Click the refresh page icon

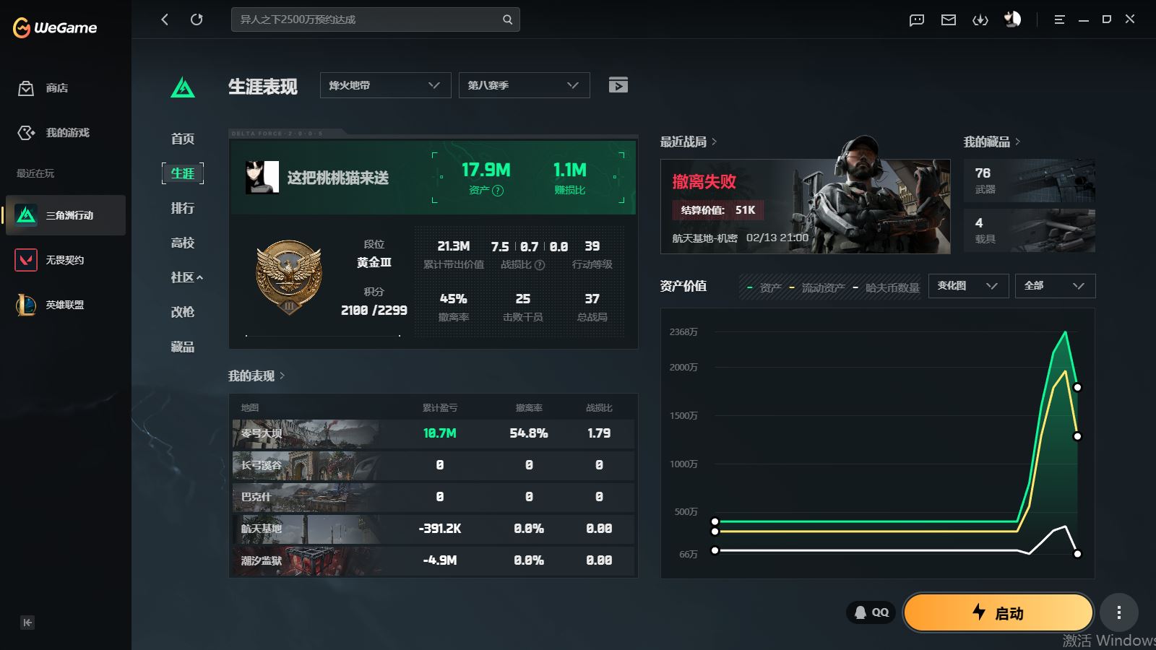(x=197, y=19)
